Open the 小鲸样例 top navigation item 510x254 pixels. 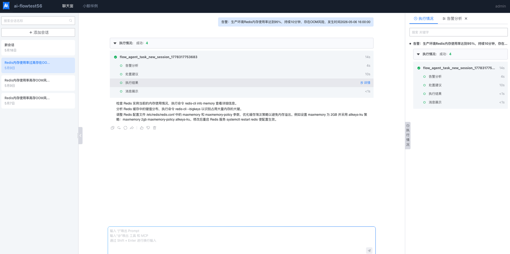[90, 6]
